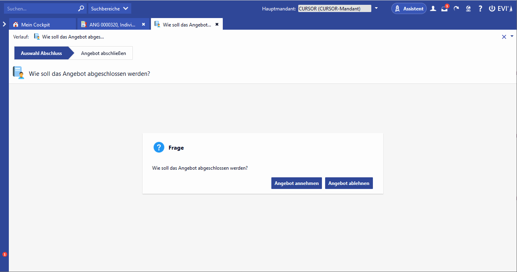Open the Assistent button

coord(409,8)
